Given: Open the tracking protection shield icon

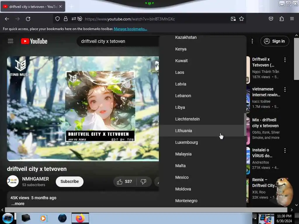Looking at the screenshot, I should pyautogui.click(x=58, y=19).
